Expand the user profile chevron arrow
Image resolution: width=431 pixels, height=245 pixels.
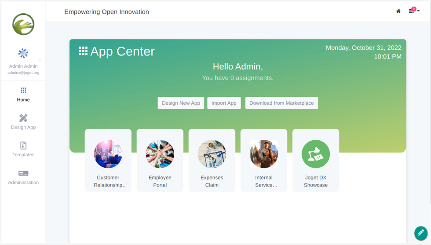point(40,60)
